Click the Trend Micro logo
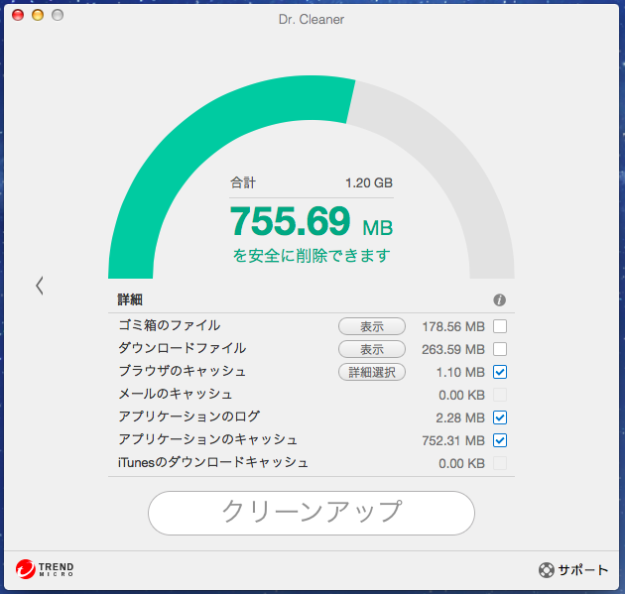Screen dimensions: 625x594 [45, 569]
